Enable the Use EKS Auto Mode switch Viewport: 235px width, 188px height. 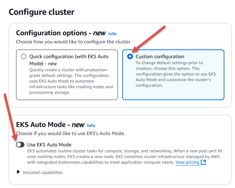tap(20, 145)
